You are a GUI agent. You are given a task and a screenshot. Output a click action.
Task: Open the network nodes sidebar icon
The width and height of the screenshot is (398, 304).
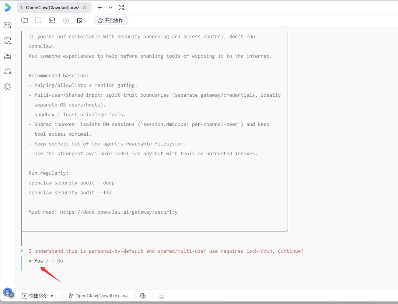[8, 71]
